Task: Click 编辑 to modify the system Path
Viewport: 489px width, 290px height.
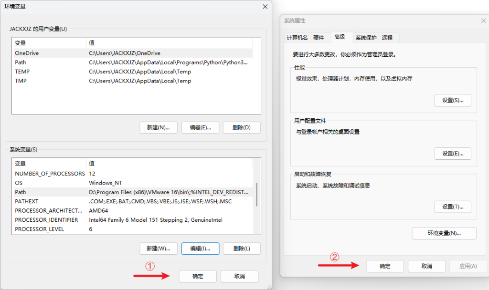Action: click(200, 249)
